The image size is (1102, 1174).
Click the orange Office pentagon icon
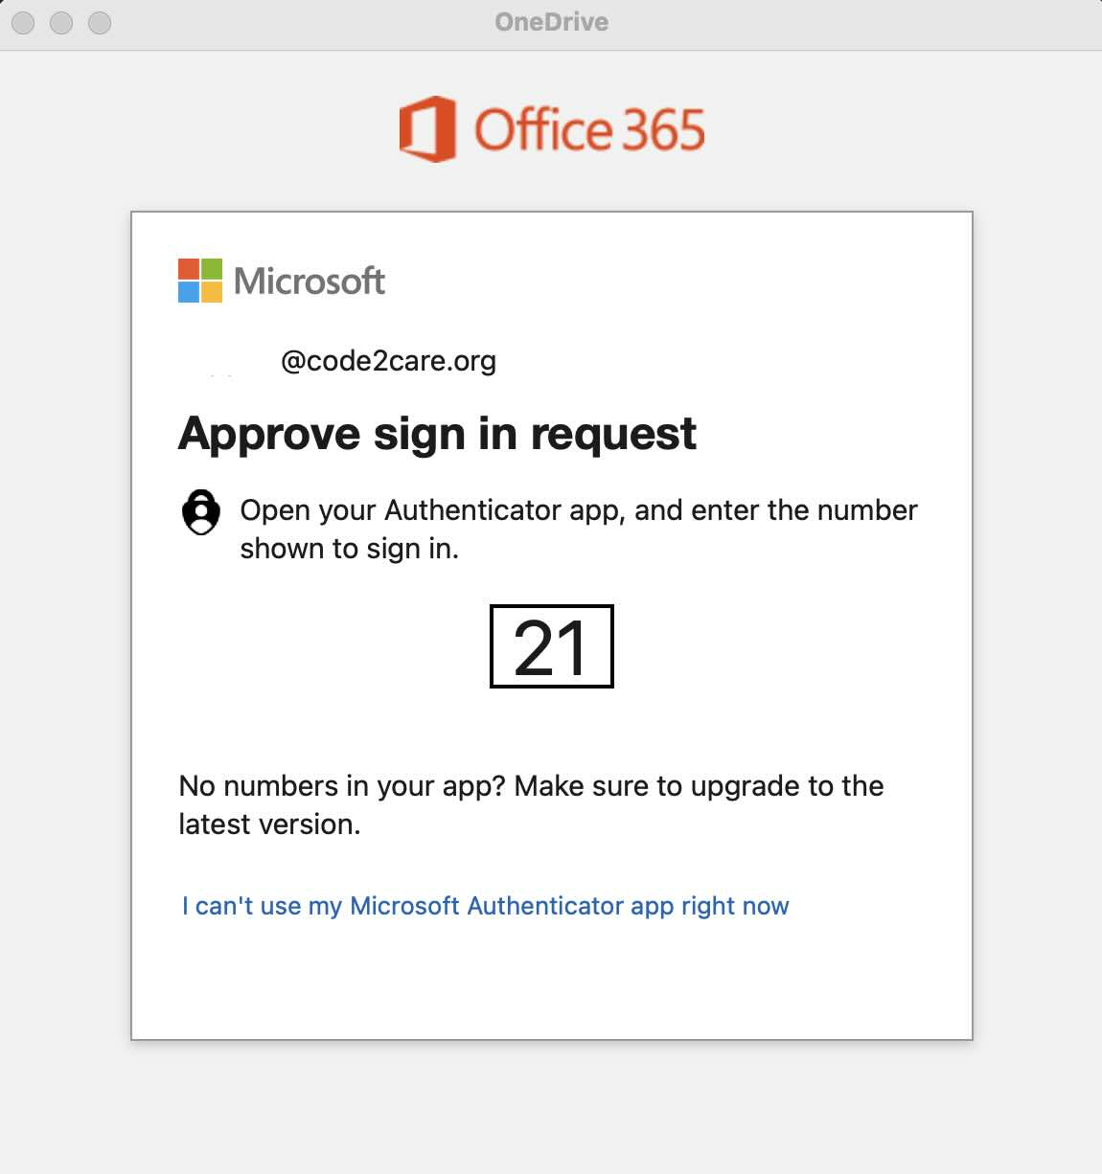pyautogui.click(x=429, y=129)
